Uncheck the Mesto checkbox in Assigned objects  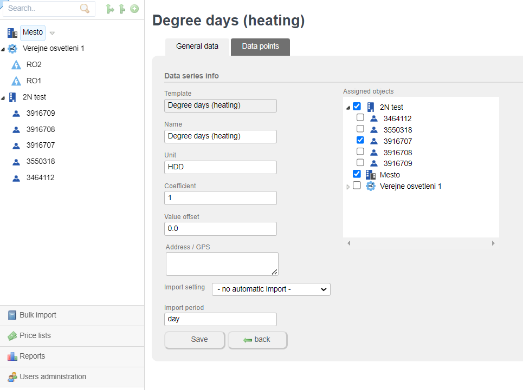(357, 174)
